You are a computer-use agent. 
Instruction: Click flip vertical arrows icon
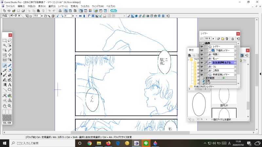(84, 16)
